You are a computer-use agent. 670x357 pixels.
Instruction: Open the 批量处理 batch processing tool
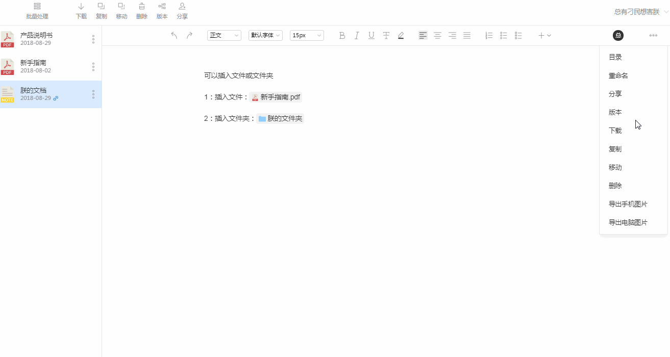(36, 11)
